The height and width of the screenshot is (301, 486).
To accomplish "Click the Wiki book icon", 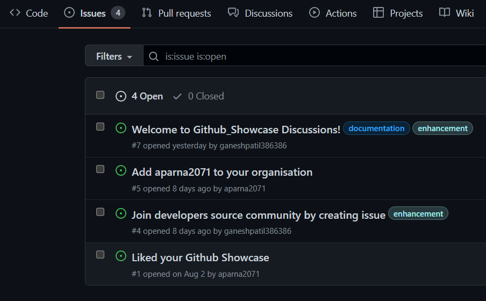I will tap(445, 13).
